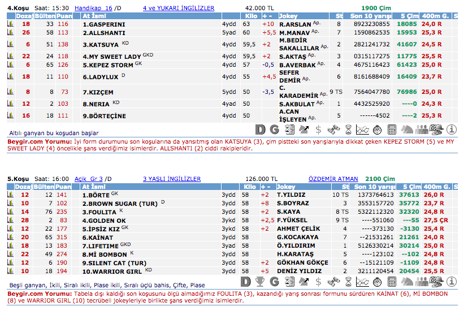Click the info icon in race 5 toolbar
Viewport: 468px width, 315px height.
pyautogui.click(x=451, y=281)
